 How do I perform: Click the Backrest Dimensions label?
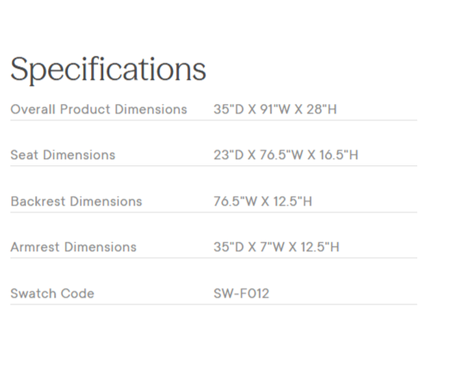pos(76,201)
